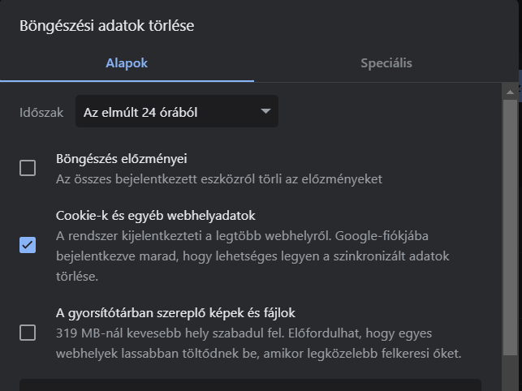Click the 'Böngészési adatok törlése' dialog title
Viewport: 522px width, 391px height.
106,26
